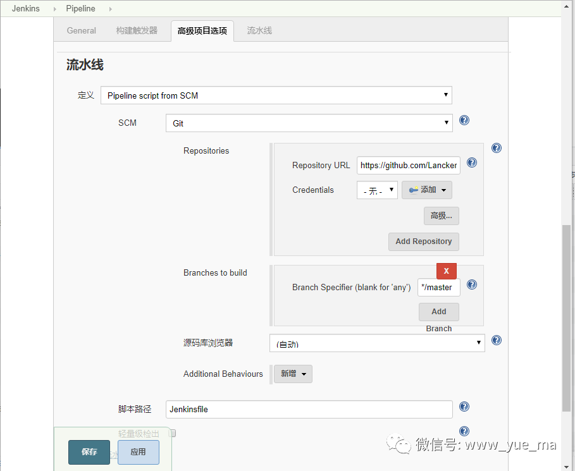Show help for 源码库浏览器 option
The image size is (575, 471).
point(496,340)
